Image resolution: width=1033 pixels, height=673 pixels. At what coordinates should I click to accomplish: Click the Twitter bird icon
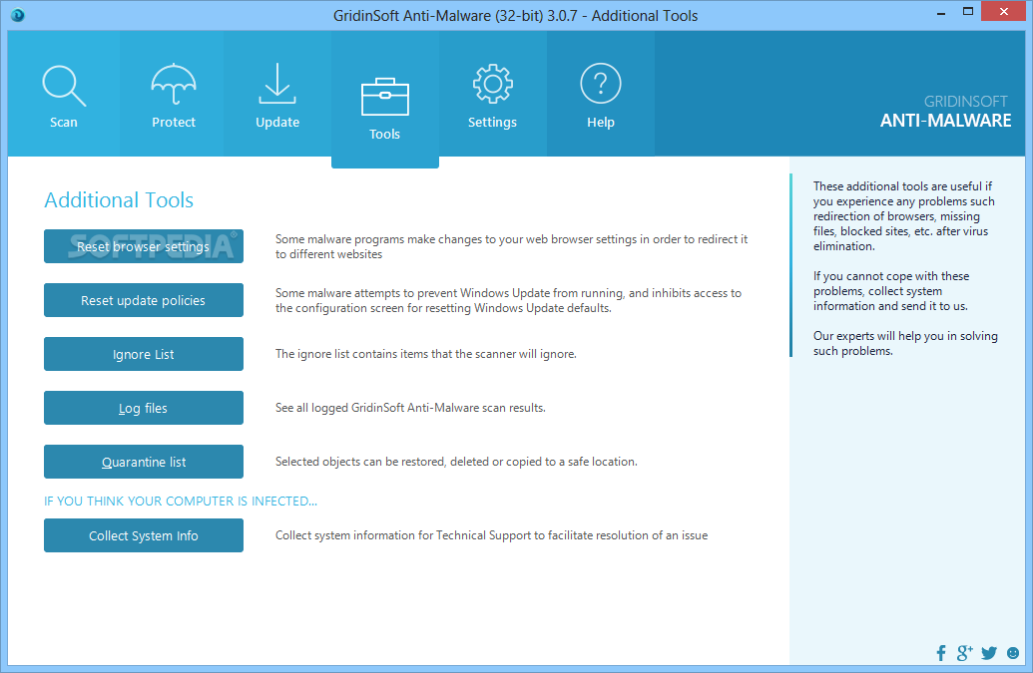[x=989, y=653]
